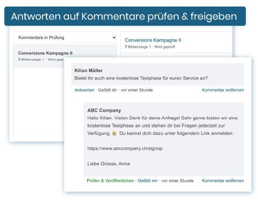Remove ABC Company reply via 'Kommentar entfernen'

223,181
